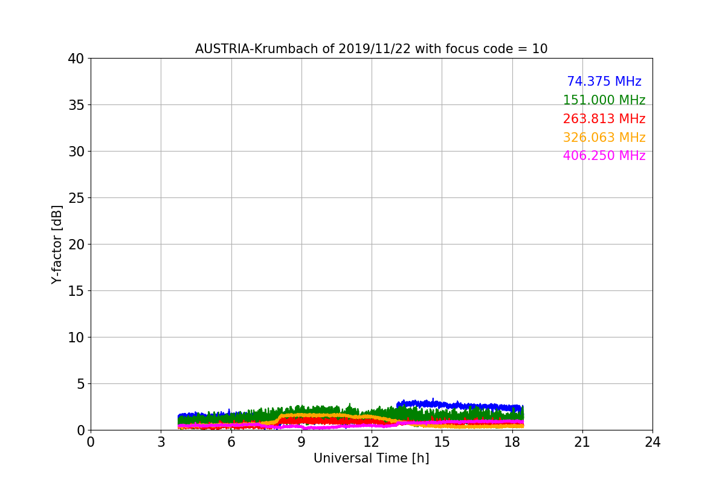Click y-axis tick label 25
This screenshot has width=725, height=483.
(x=76, y=198)
